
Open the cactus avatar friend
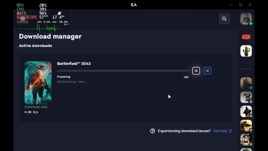[x=246, y=51]
